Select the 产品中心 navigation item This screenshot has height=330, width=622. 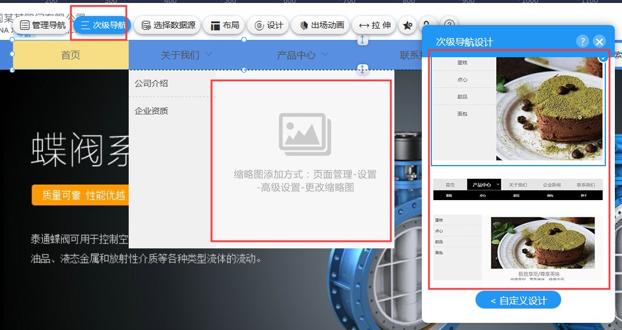coord(296,55)
